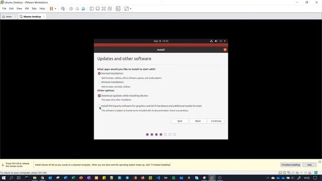Viewport: 322px width, 181px height.
Task: Show hidden system tray icons chevron
Action: point(268,178)
